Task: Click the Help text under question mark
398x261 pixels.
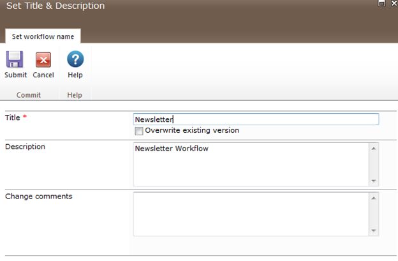Action: point(75,75)
